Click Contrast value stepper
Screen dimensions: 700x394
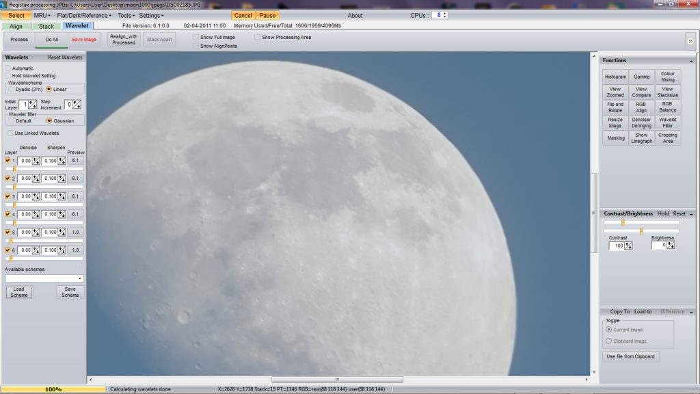[x=628, y=246]
